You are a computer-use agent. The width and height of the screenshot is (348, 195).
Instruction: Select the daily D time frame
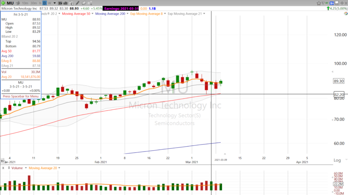pos(44,3)
